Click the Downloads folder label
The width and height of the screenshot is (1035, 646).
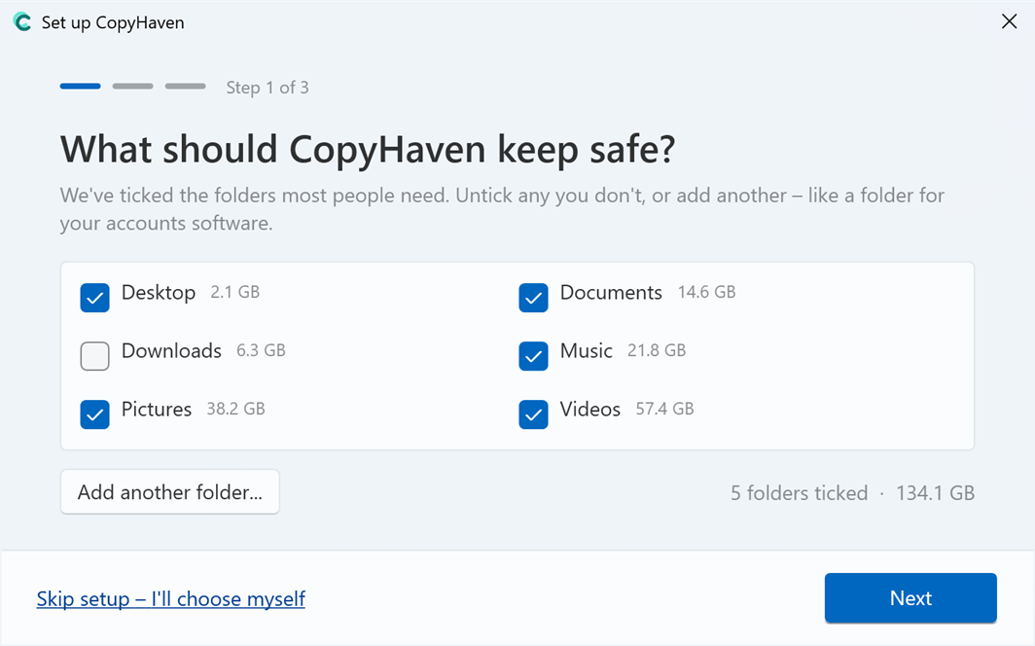click(x=171, y=350)
